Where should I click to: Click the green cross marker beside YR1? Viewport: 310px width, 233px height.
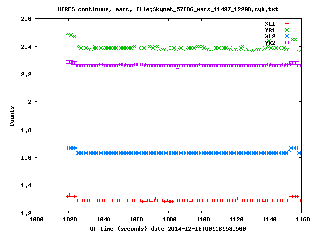(287, 30)
